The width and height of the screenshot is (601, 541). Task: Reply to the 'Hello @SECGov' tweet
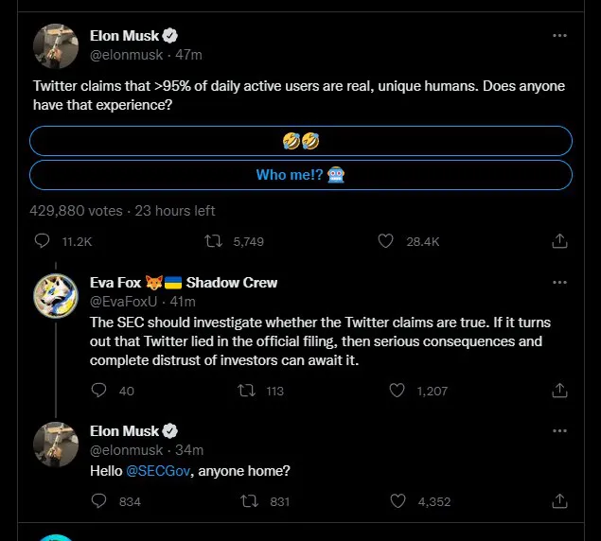pos(99,501)
